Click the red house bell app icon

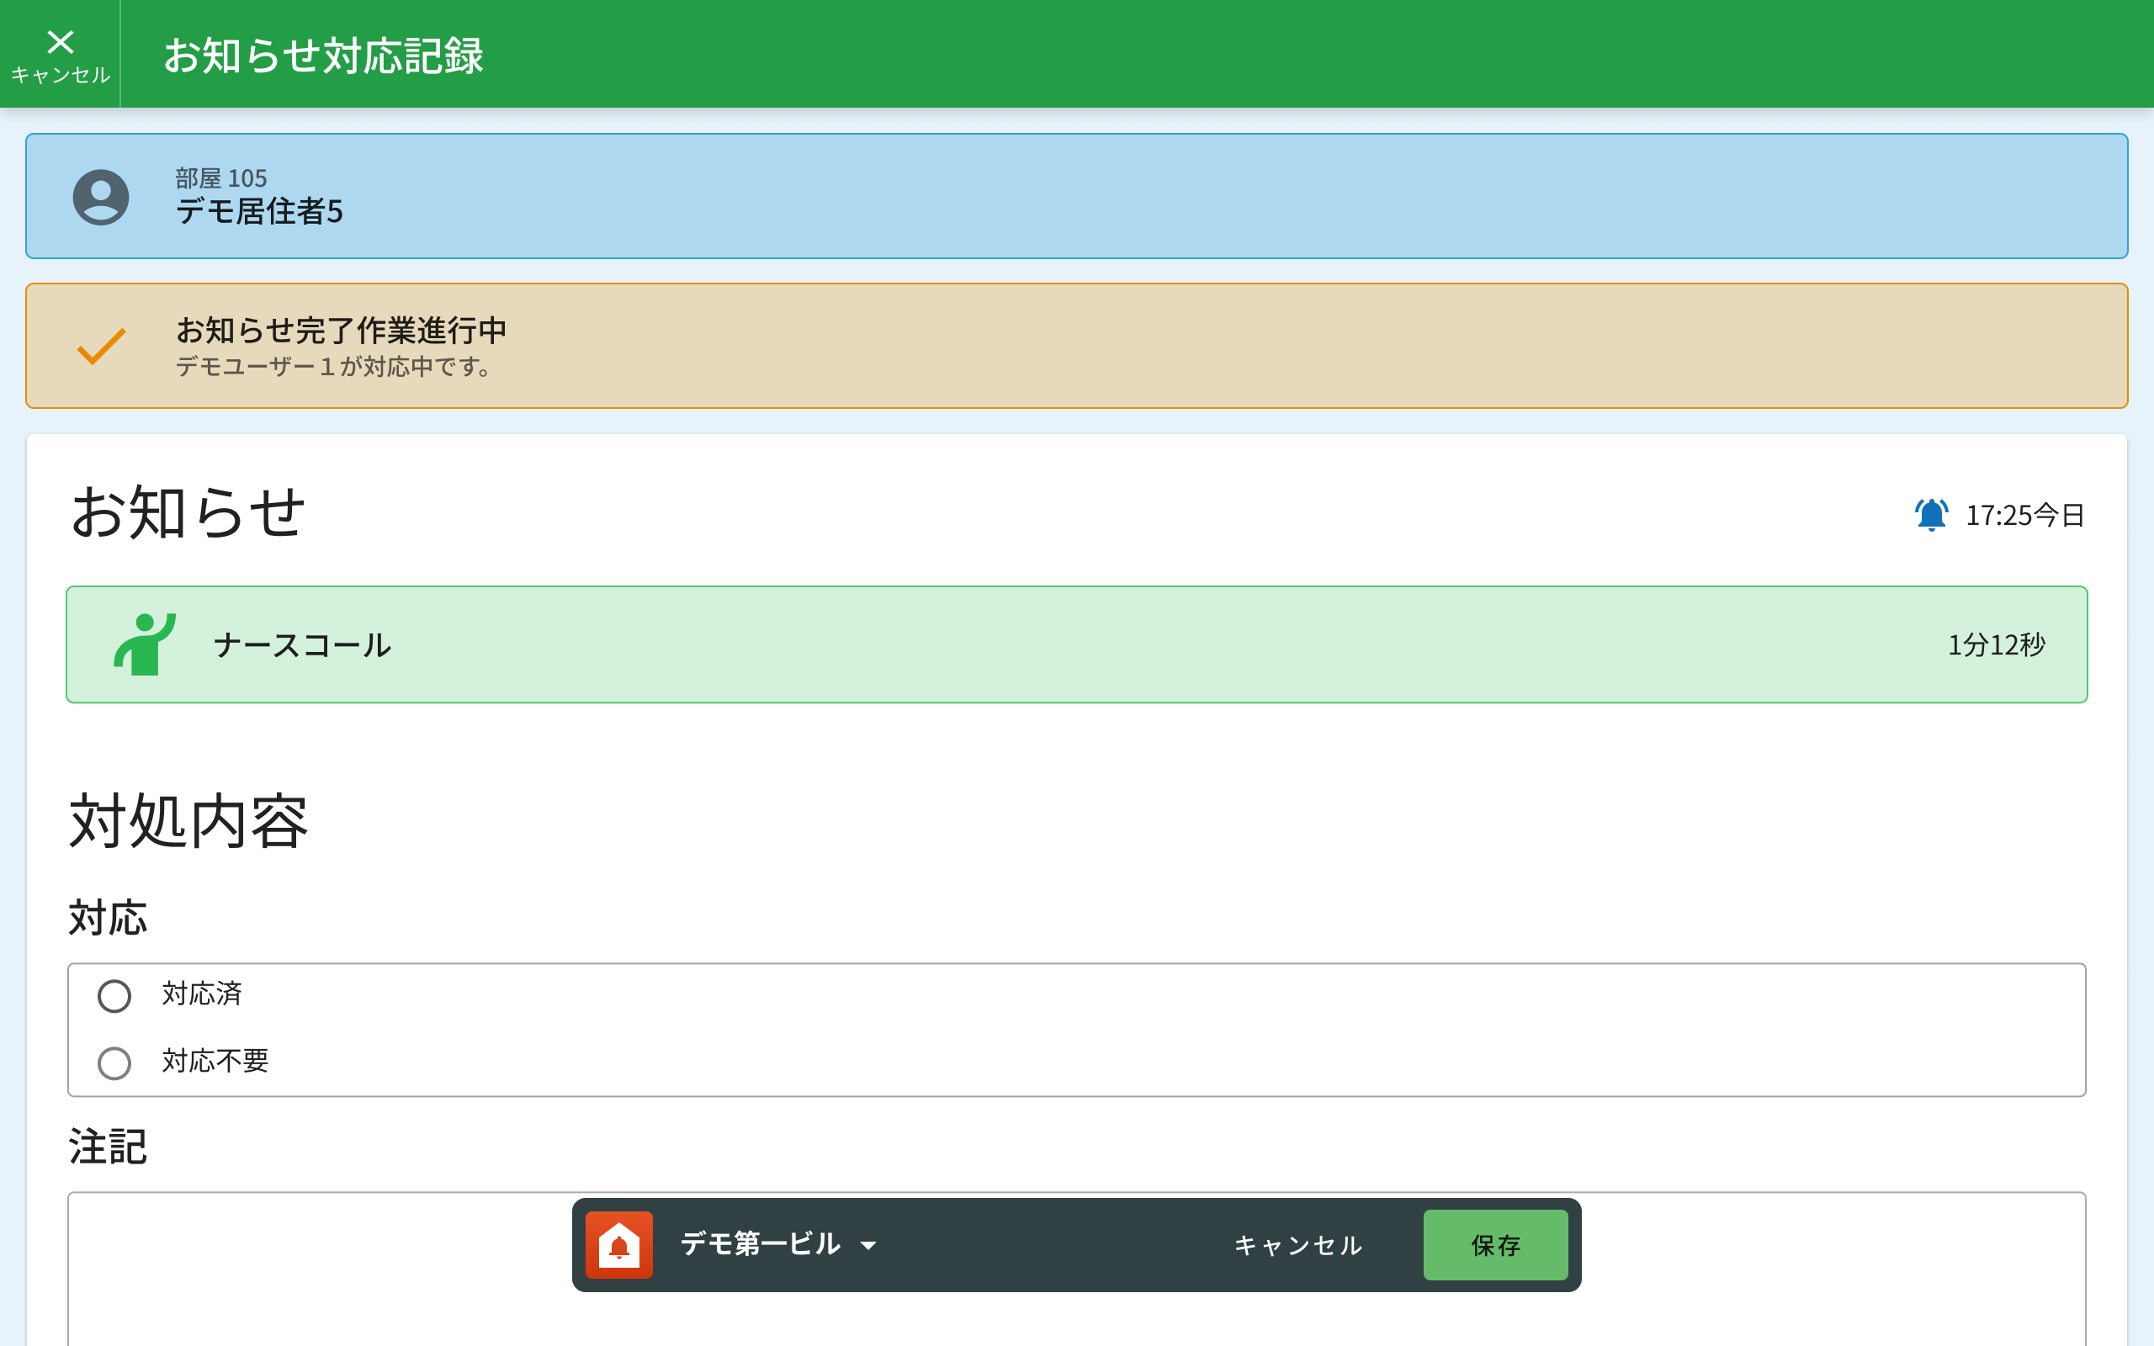(x=618, y=1244)
